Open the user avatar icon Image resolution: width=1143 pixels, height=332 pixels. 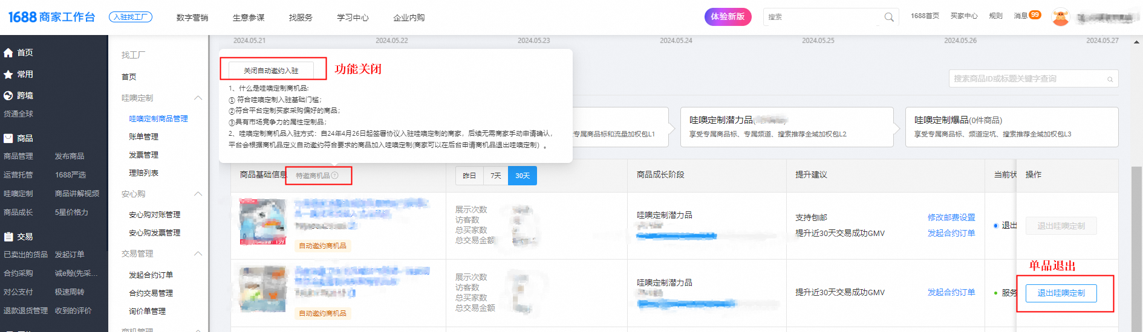[1060, 17]
